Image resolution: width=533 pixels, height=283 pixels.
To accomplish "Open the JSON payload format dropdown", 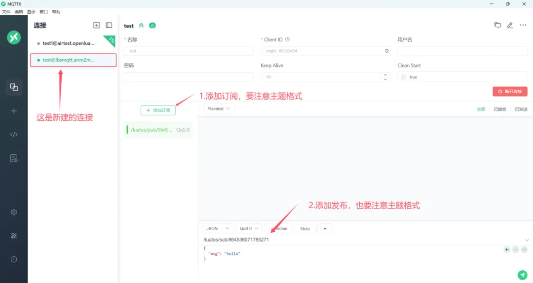I will (x=218, y=229).
